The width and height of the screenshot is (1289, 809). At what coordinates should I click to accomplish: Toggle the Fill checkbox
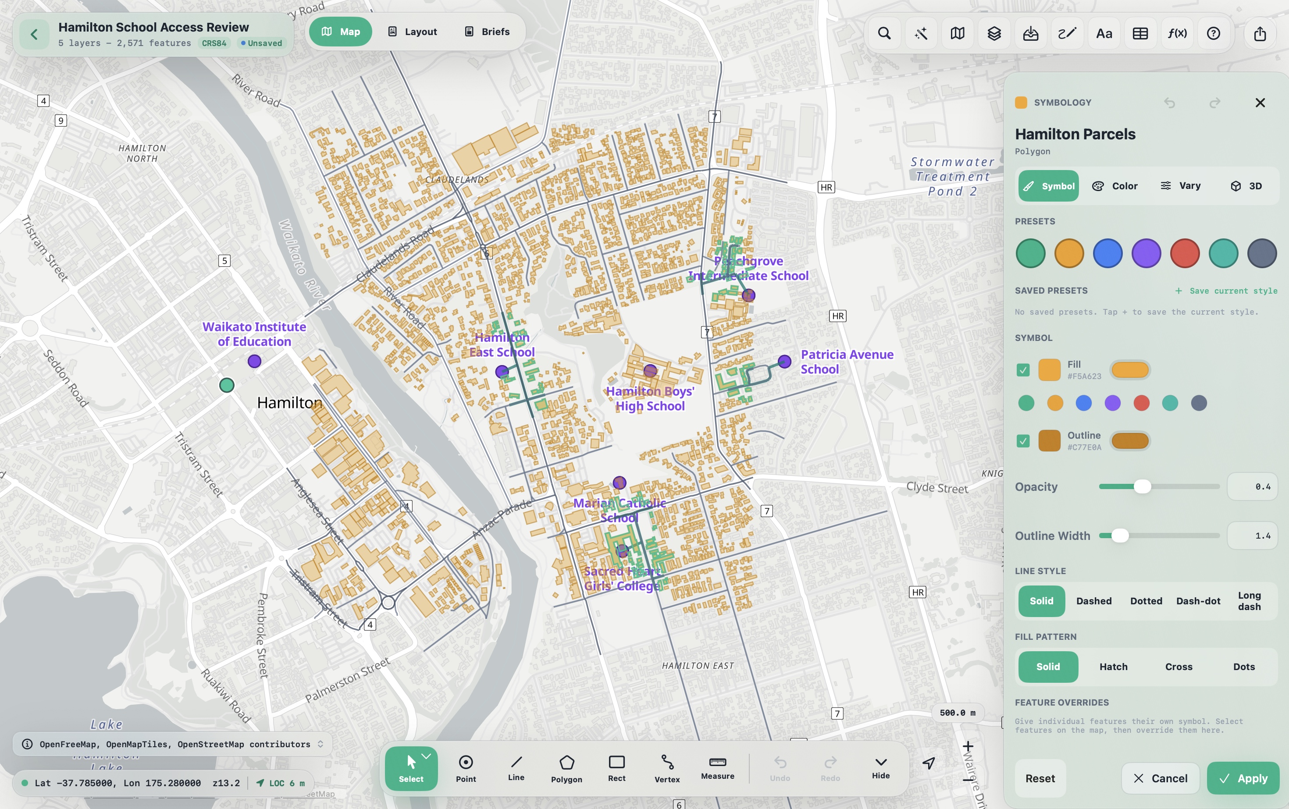coord(1023,370)
